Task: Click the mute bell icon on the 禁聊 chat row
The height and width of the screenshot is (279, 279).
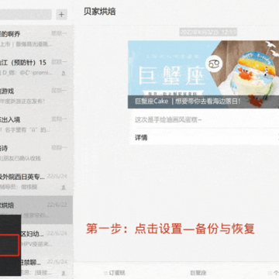Action: tap(64, 273)
